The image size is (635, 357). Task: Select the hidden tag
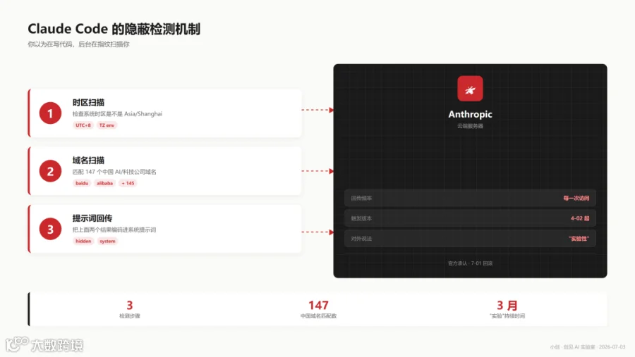[83, 241]
